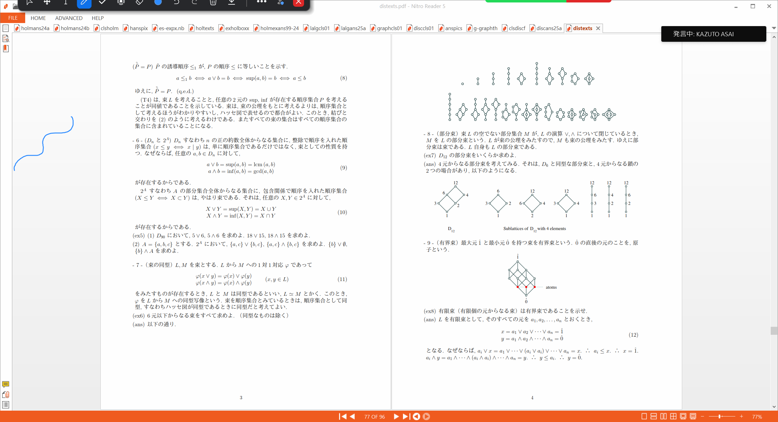This screenshot has width=778, height=422.
Task: Open the Pages panel in sidebar
Action: (x=6, y=29)
